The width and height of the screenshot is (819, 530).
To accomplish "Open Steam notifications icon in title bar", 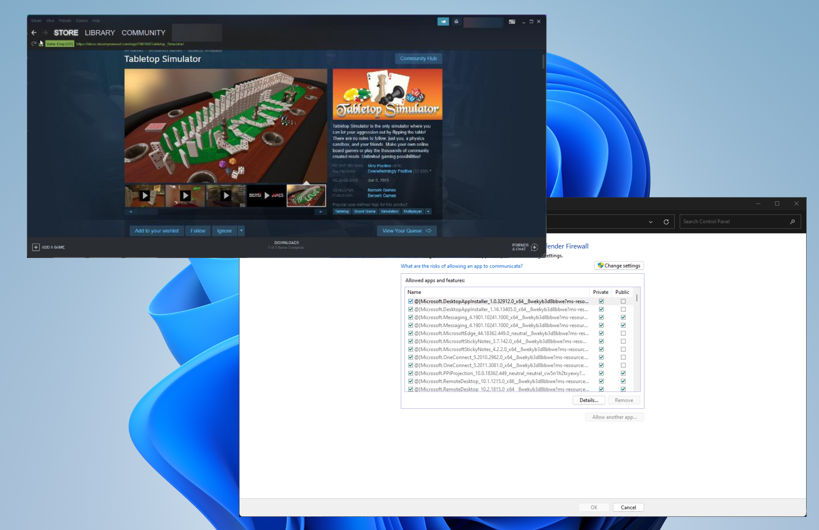I will point(456,22).
